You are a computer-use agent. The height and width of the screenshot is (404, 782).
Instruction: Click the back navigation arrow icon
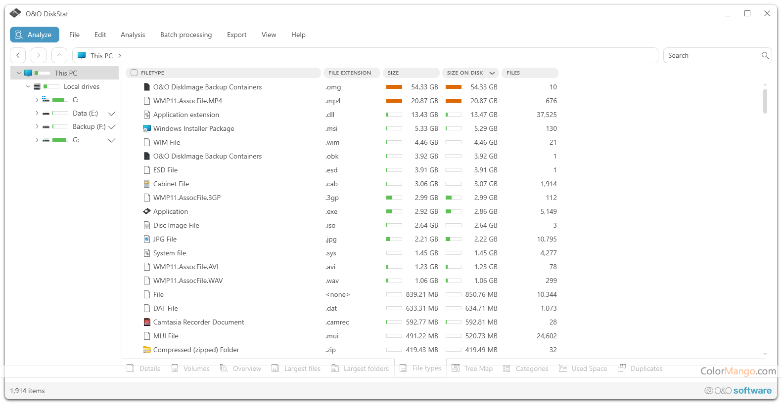click(18, 55)
